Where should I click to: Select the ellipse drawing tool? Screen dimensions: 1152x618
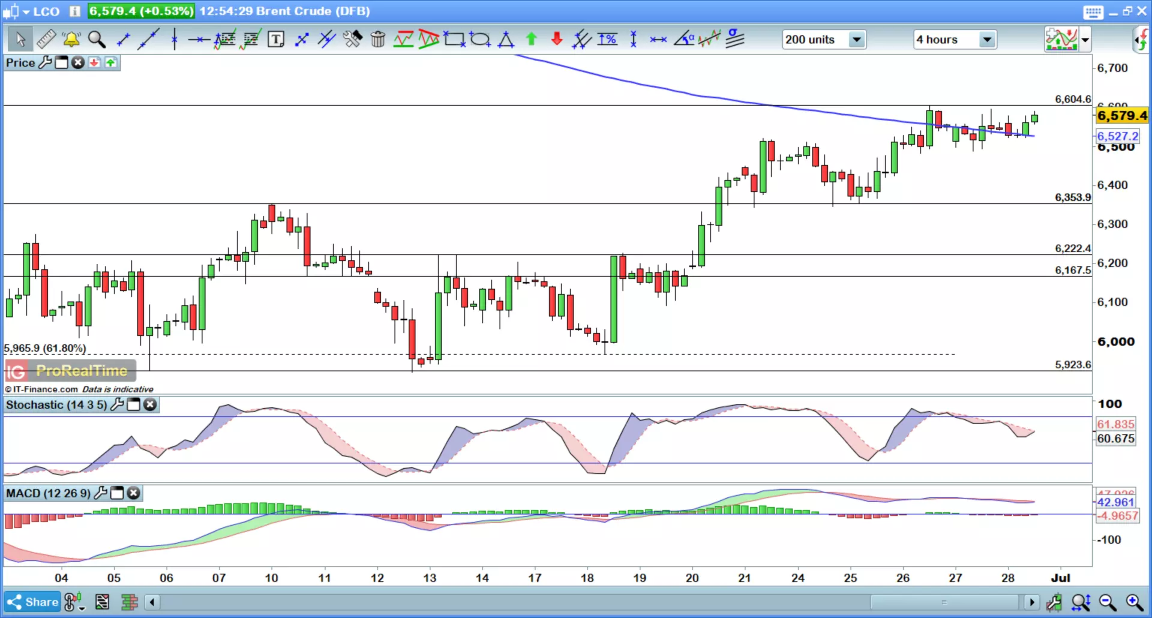pos(480,40)
